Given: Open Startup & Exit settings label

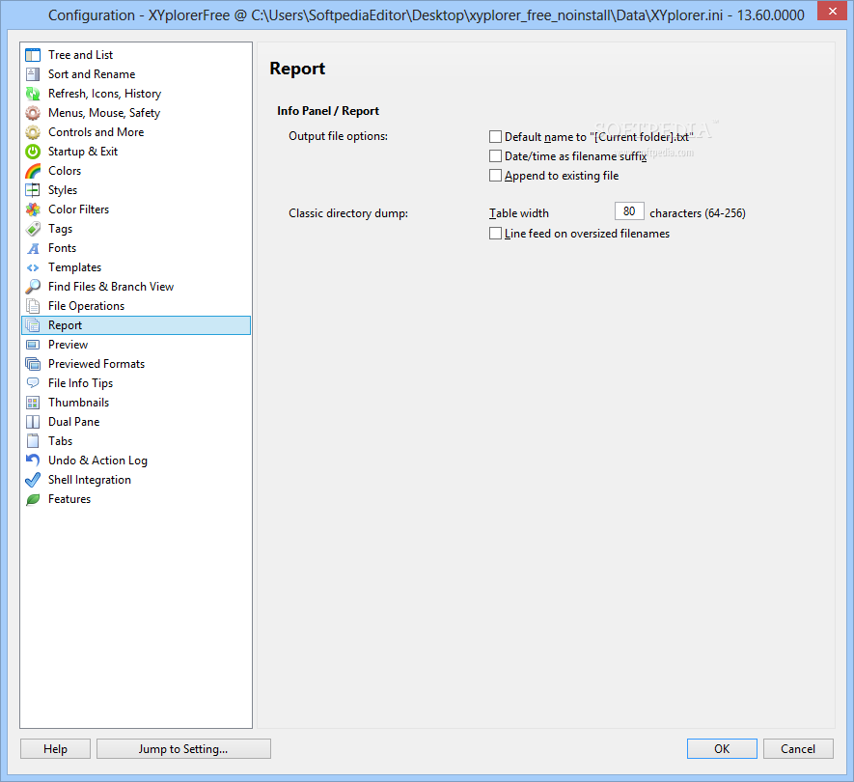Looking at the screenshot, I should point(83,152).
